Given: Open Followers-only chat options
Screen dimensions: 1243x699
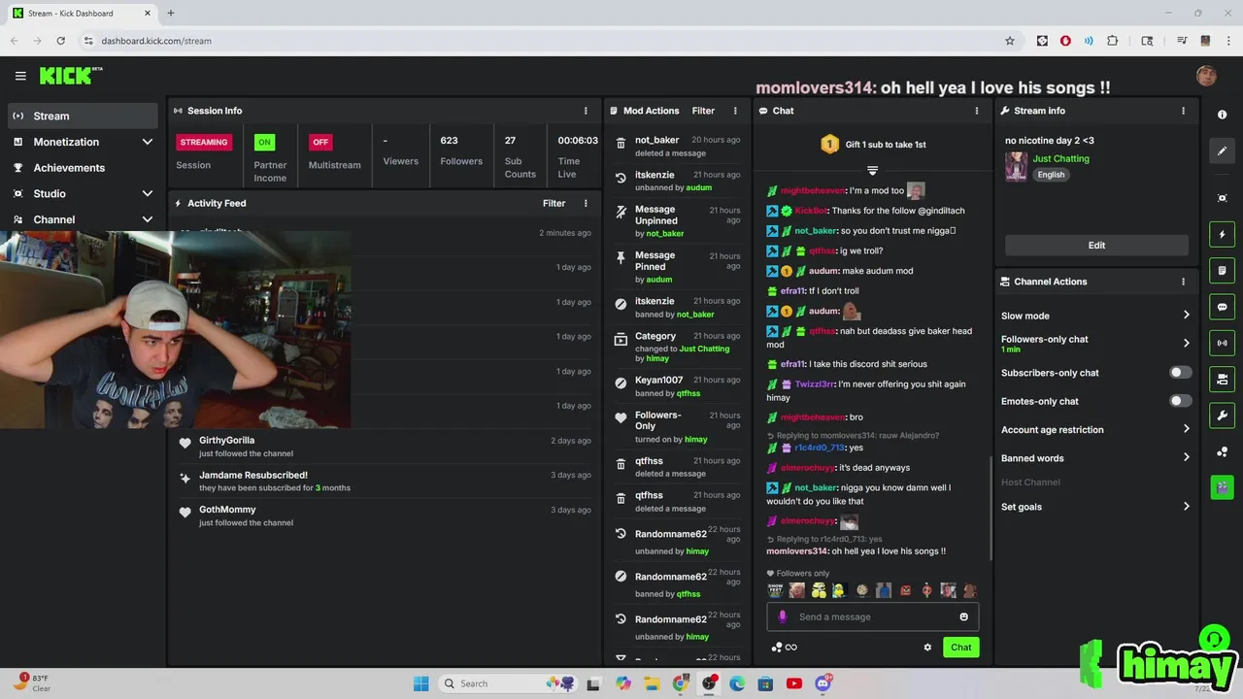Looking at the screenshot, I should pos(1095,343).
